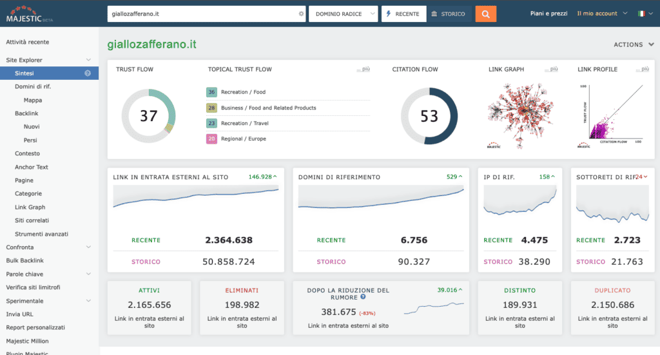Open Verifica siti limitrofi in sidebar
660x355 pixels.
[x=33, y=287]
